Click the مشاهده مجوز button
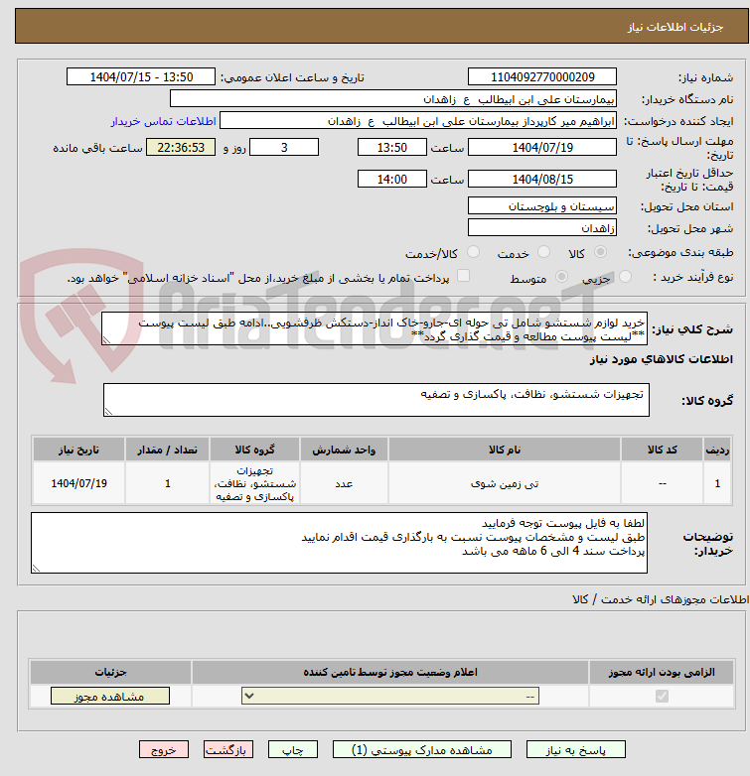Screen dimensions: 750x776 point(110,696)
